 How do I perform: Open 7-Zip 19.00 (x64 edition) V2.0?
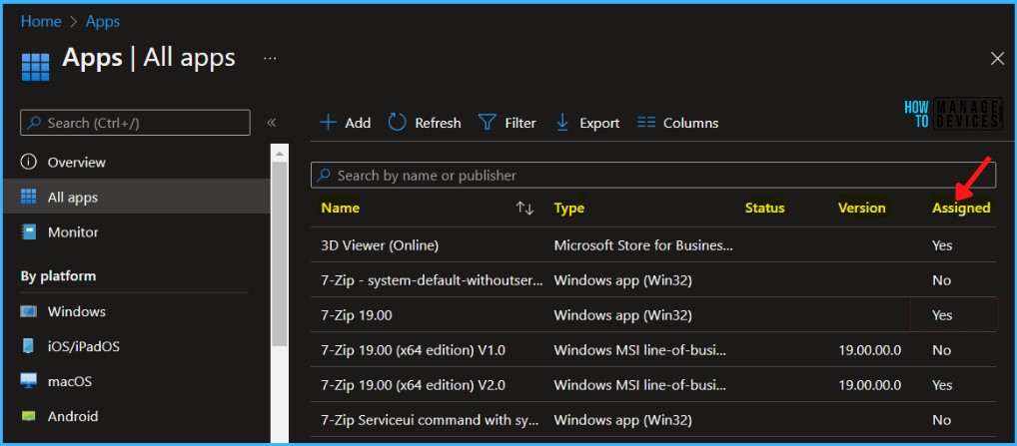pyautogui.click(x=414, y=385)
